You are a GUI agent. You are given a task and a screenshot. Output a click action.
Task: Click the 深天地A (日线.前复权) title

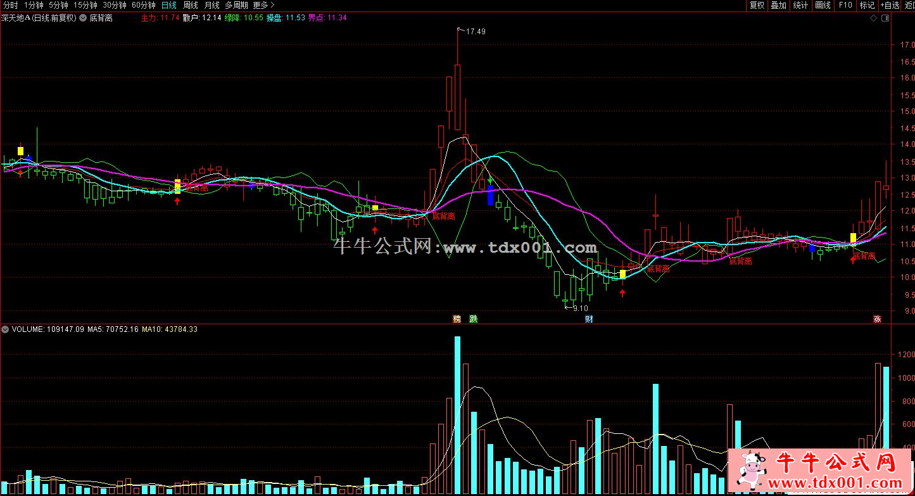pyautogui.click(x=39, y=18)
